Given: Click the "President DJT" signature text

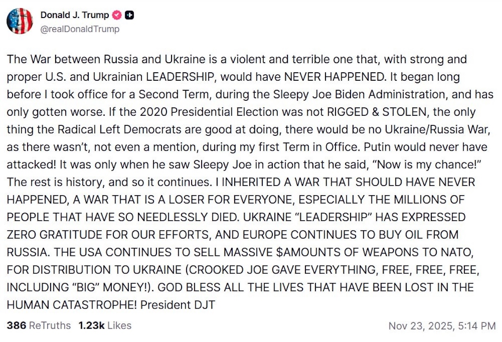Looking at the screenshot, I should (x=177, y=305).
